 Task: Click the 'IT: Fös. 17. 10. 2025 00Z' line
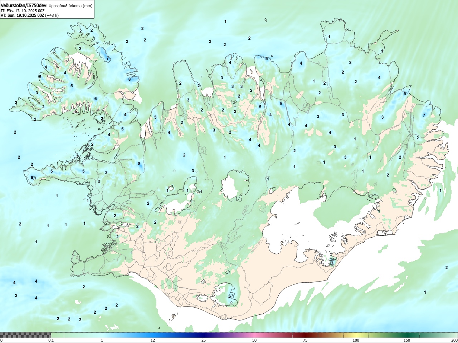click(x=23, y=11)
